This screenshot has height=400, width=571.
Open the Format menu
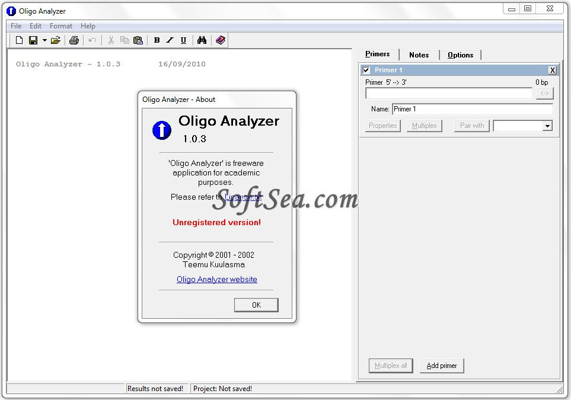(61, 26)
